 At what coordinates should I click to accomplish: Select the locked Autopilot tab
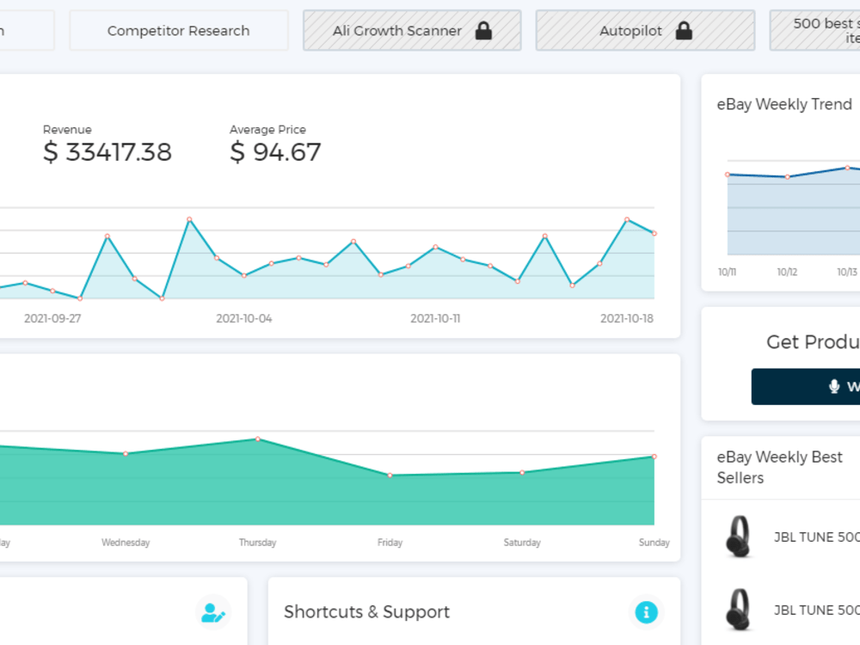pyautogui.click(x=645, y=31)
